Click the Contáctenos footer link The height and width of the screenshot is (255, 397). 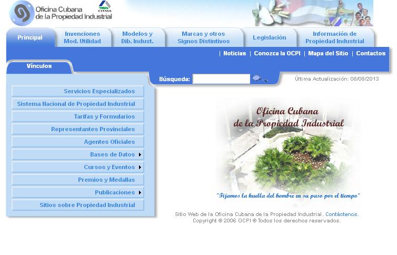tap(341, 214)
